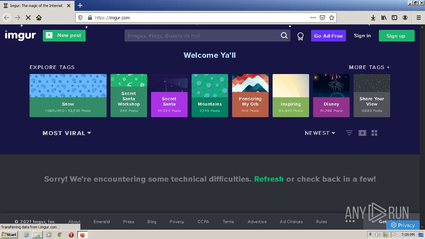Screen dimensions: 425x239
Task: Expand NEWEST sort dropdown
Action: tap(320, 133)
